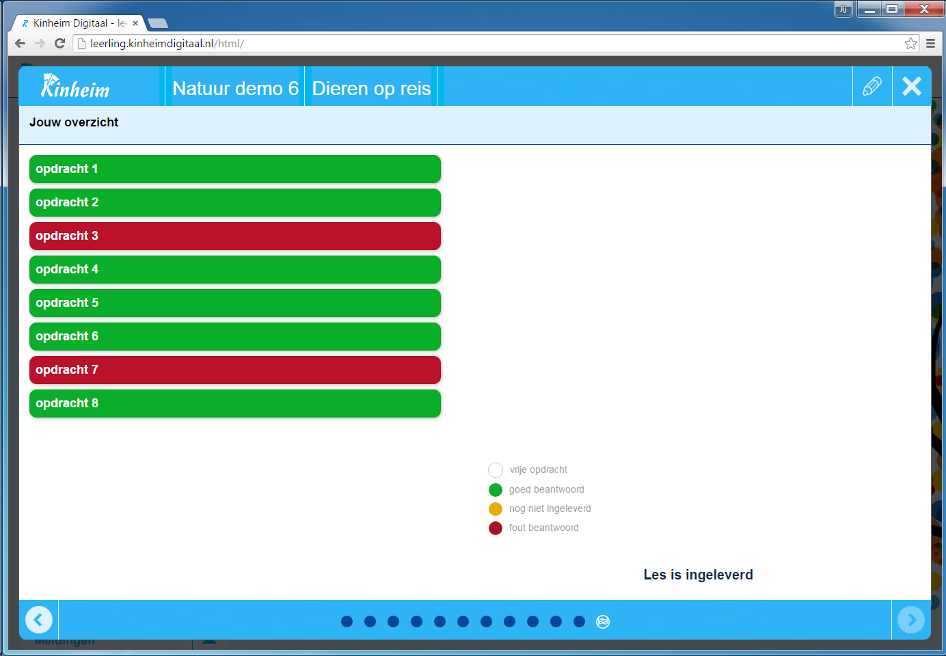Viewport: 946px width, 656px height.
Task: Open the Chrome hamburger menu
Action: pyautogui.click(x=930, y=43)
